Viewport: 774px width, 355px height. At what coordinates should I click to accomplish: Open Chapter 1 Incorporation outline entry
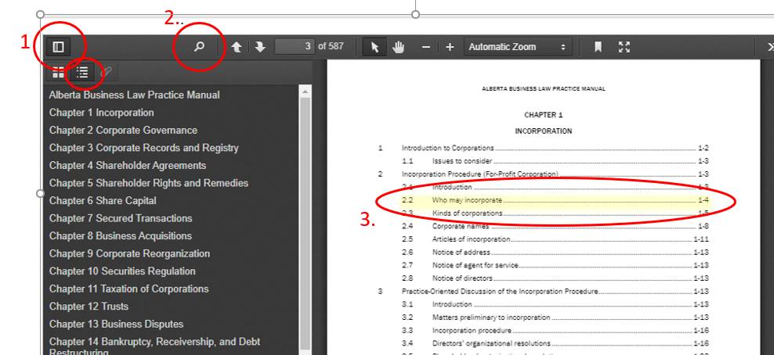(101, 113)
